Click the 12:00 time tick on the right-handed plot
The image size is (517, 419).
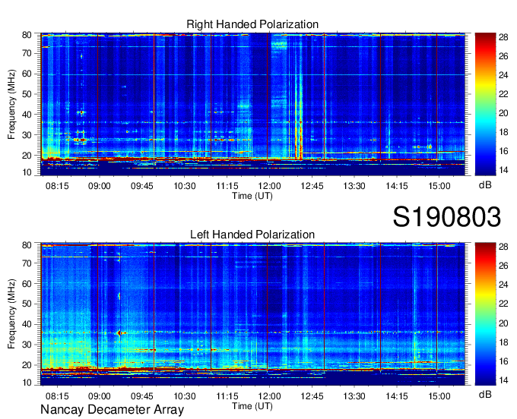click(269, 186)
